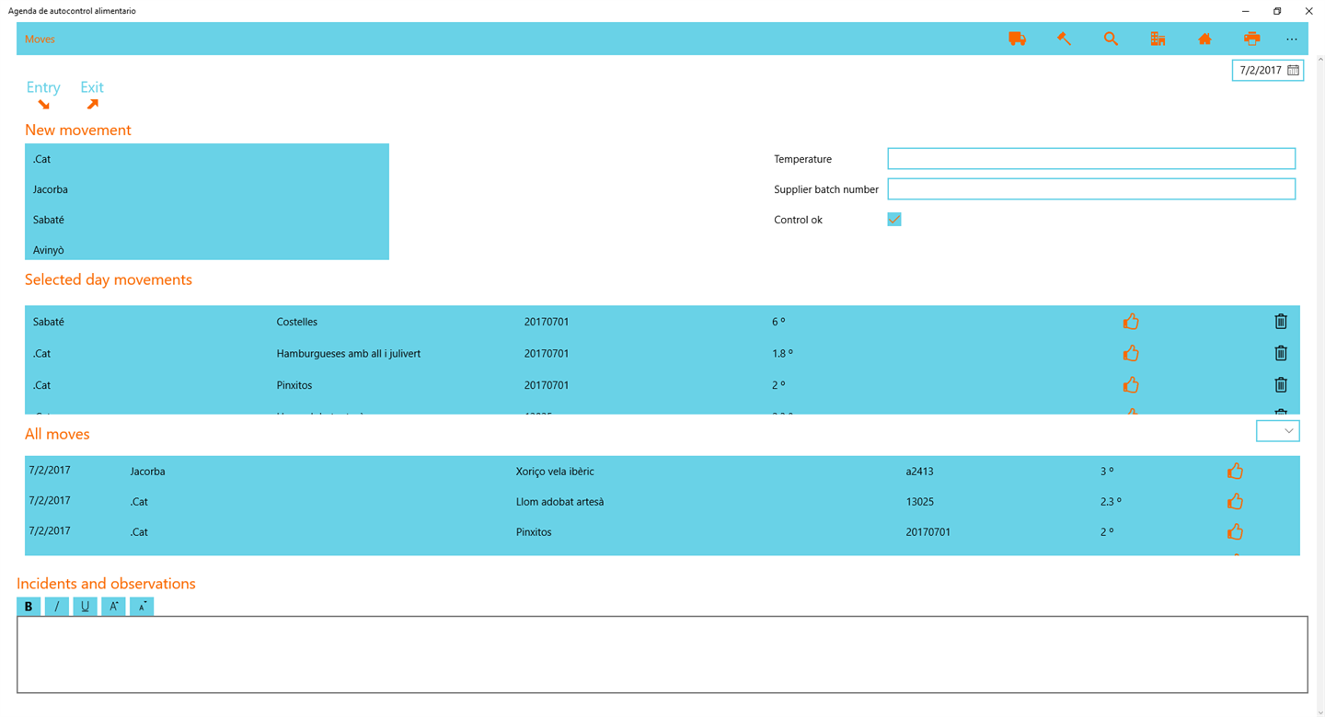Image resolution: width=1325 pixels, height=717 pixels.
Task: Open the search magnifier icon
Action: [1111, 39]
